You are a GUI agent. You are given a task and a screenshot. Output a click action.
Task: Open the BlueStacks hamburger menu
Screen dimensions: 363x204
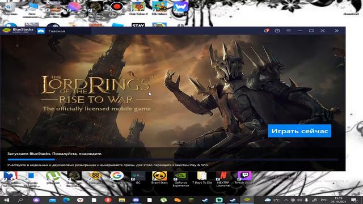[x=289, y=31]
